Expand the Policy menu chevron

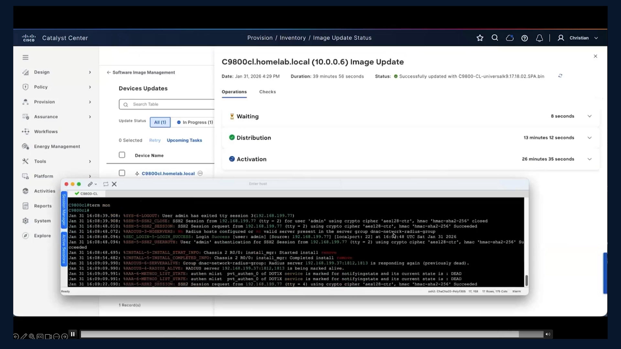(90, 87)
